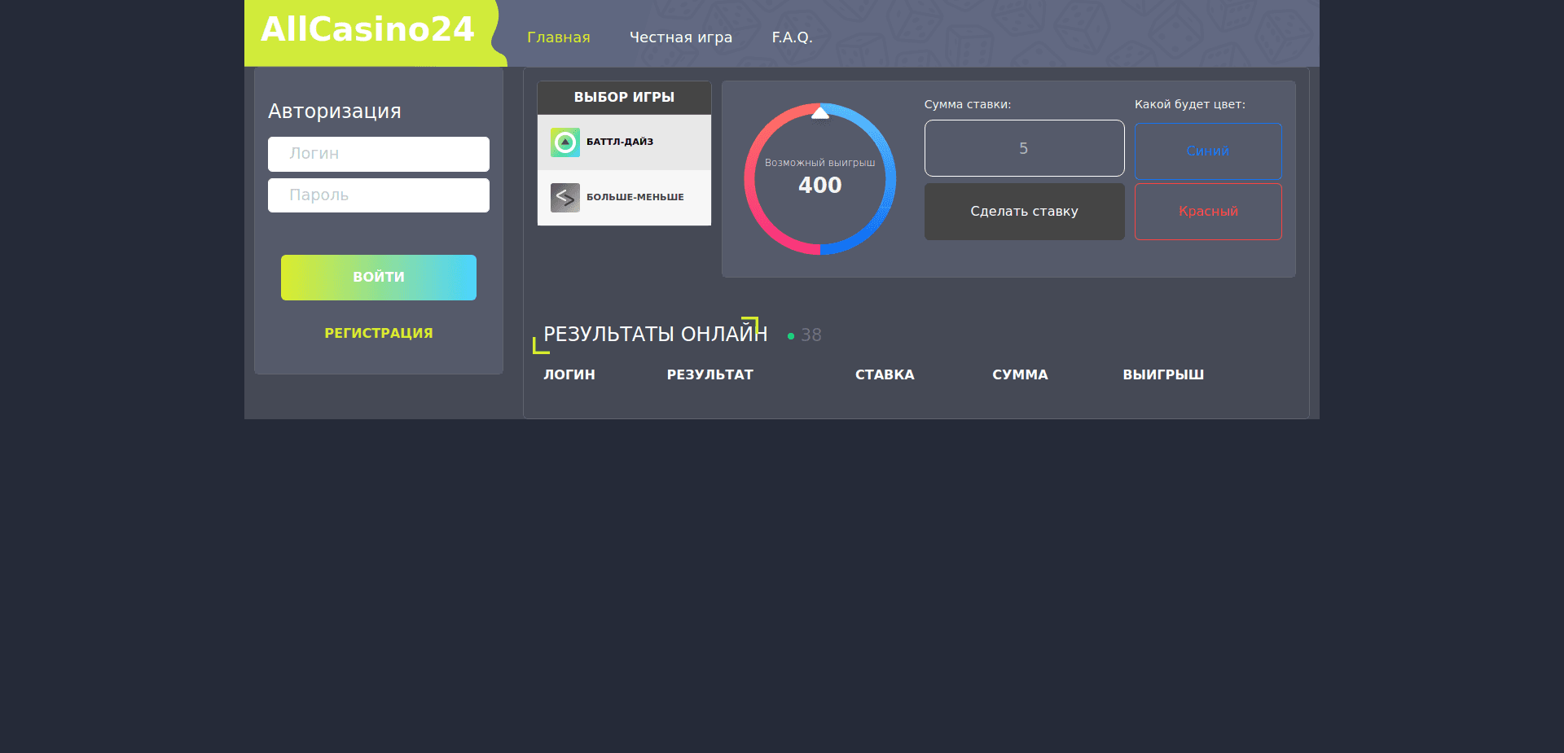Screen dimensions: 1564x753
Task: Choose Синий as the bet color
Action: tap(1207, 151)
